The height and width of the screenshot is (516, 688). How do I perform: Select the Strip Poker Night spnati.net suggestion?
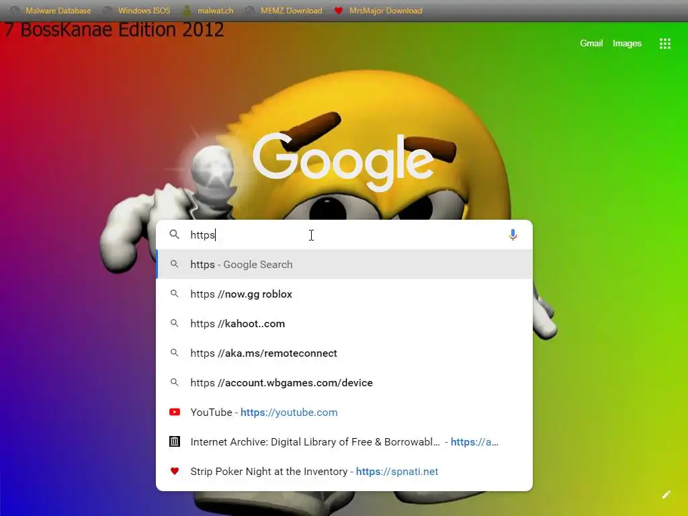(x=344, y=471)
